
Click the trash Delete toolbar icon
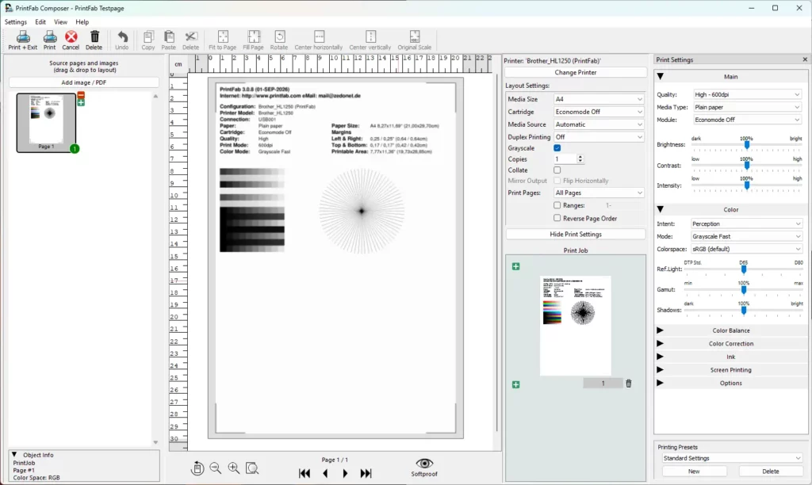[x=94, y=36]
